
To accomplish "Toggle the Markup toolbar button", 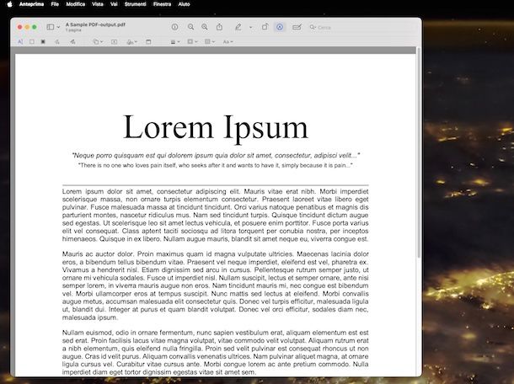I will click(x=280, y=27).
